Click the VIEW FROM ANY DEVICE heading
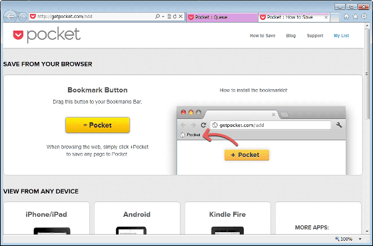 [x=41, y=191]
